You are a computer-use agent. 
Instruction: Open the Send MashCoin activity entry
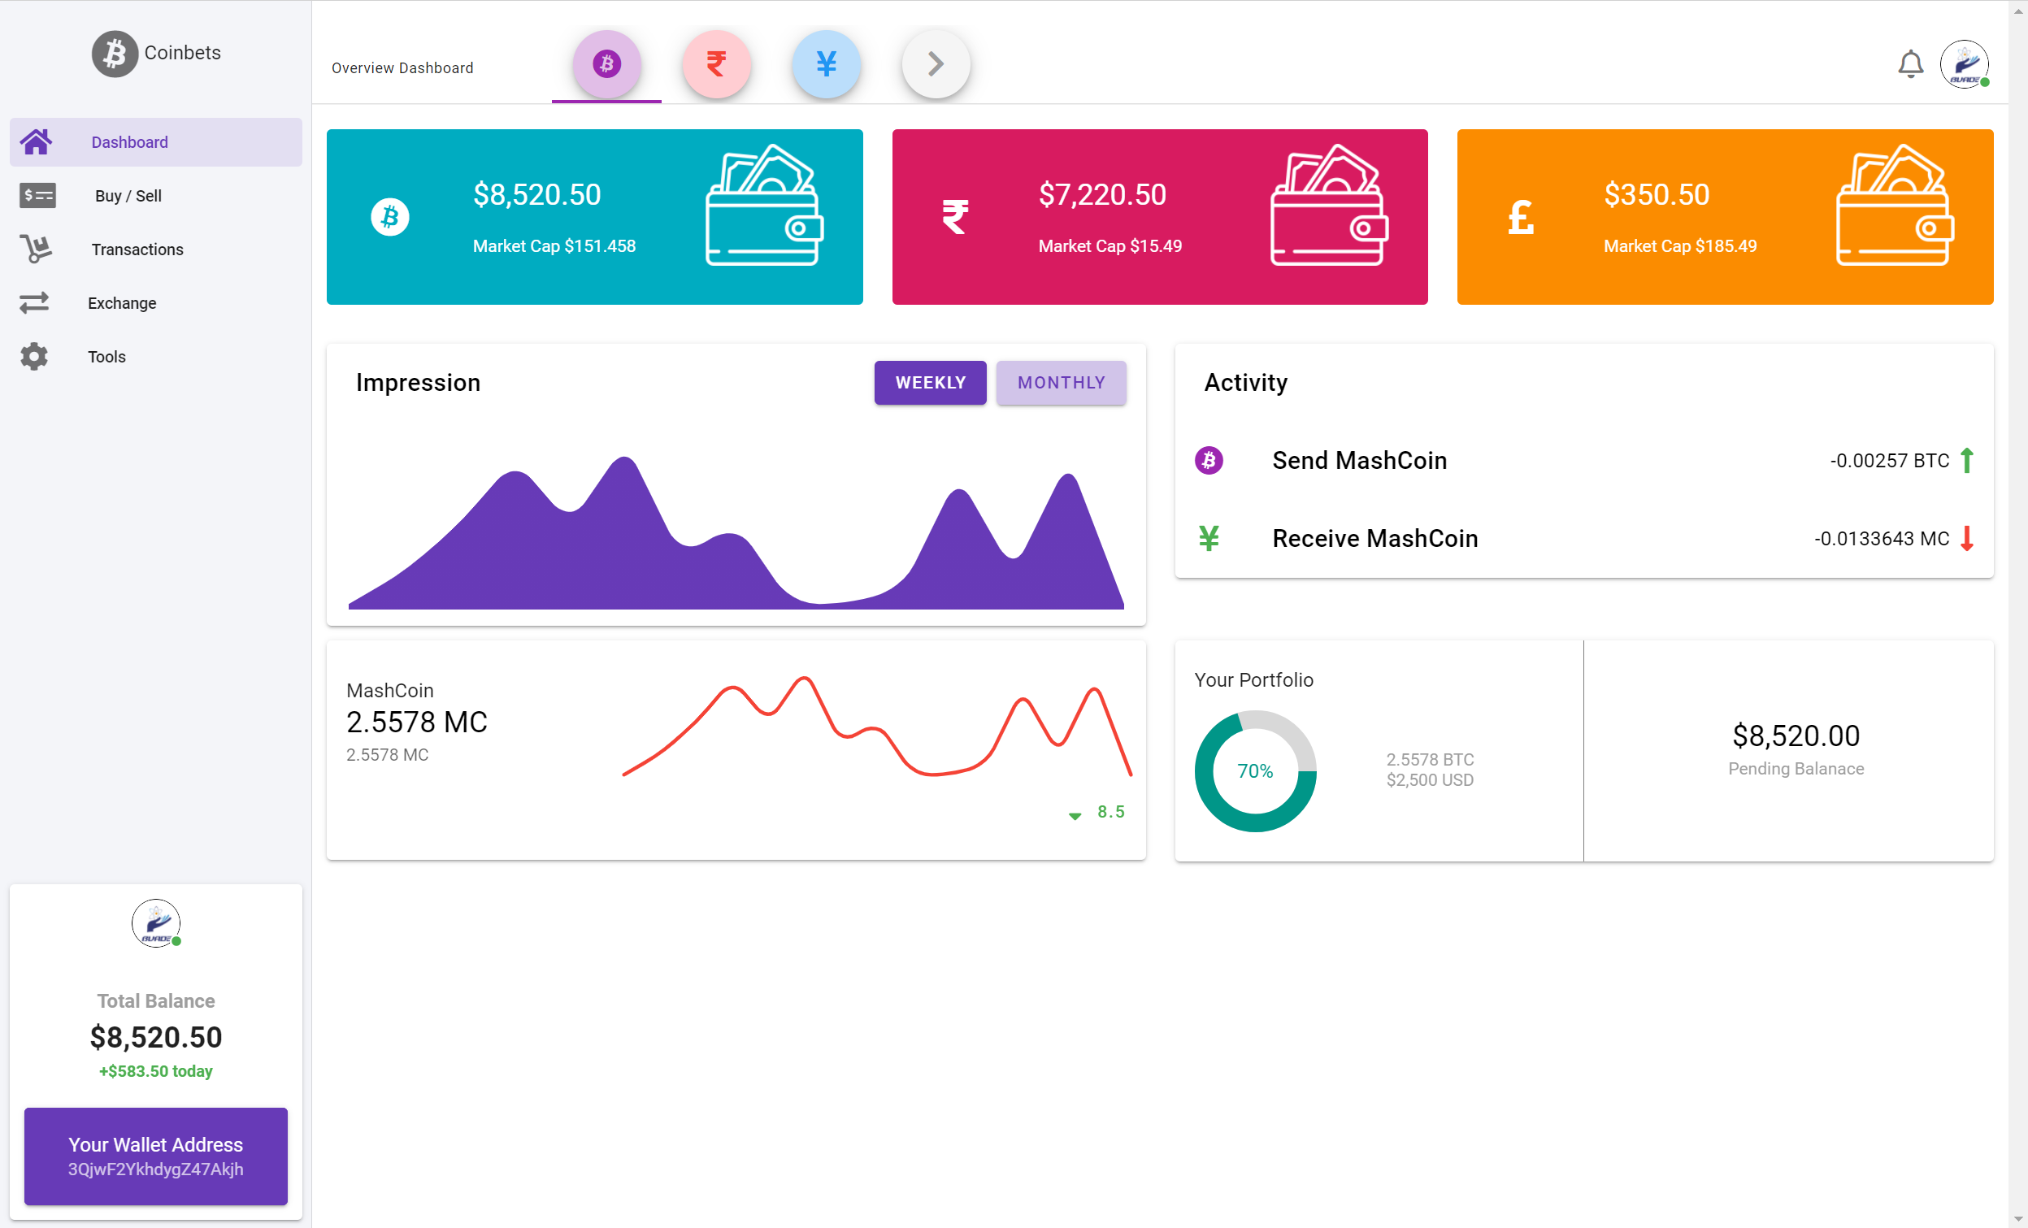(1359, 460)
